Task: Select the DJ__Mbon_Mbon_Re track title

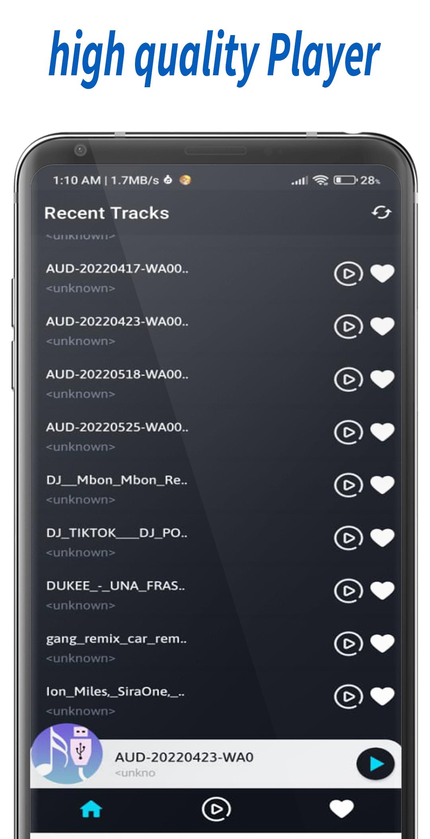Action: click(117, 480)
